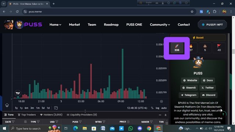Open File Explorer from the taskbar
This screenshot has width=235, height=132.
[x=85, y=128]
